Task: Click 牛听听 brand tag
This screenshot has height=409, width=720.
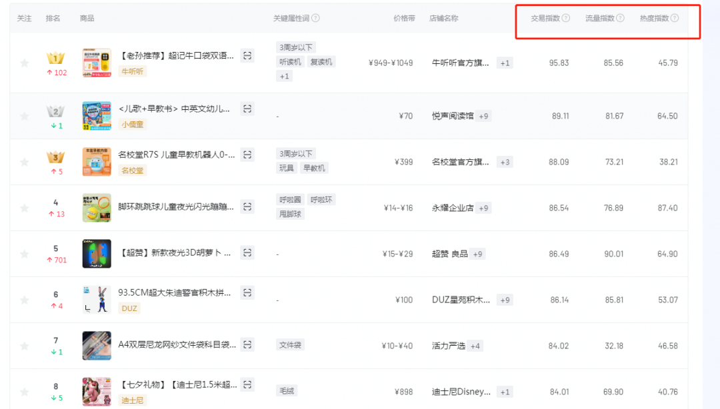Action: (x=132, y=71)
